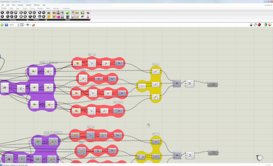Open the zoom level dropdown arrow

click(18, 25)
